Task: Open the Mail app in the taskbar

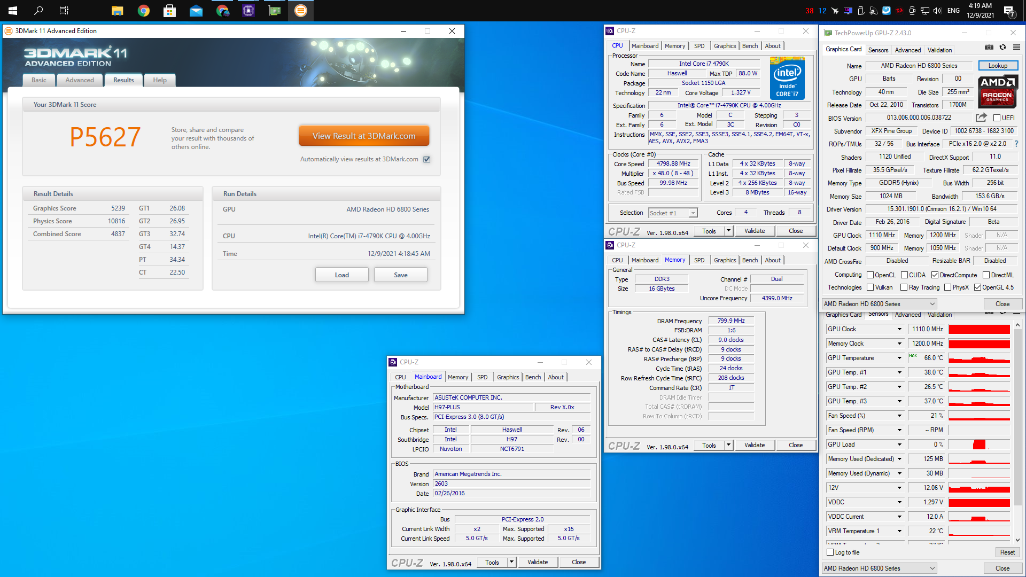Action: (x=196, y=10)
